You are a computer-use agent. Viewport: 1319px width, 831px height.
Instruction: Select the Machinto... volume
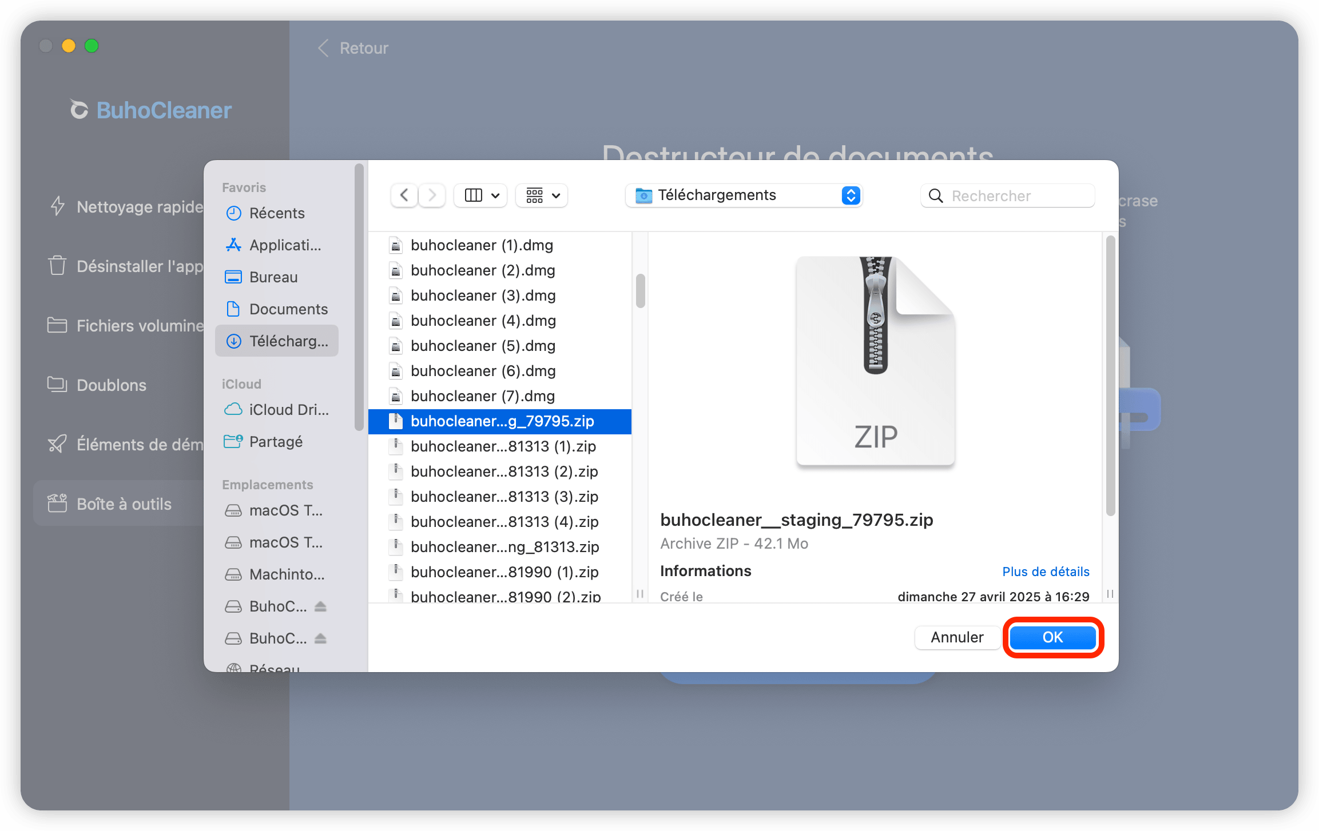tap(277, 574)
